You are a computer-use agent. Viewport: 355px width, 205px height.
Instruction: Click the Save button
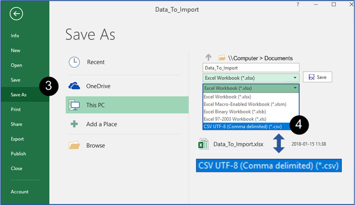(318, 77)
